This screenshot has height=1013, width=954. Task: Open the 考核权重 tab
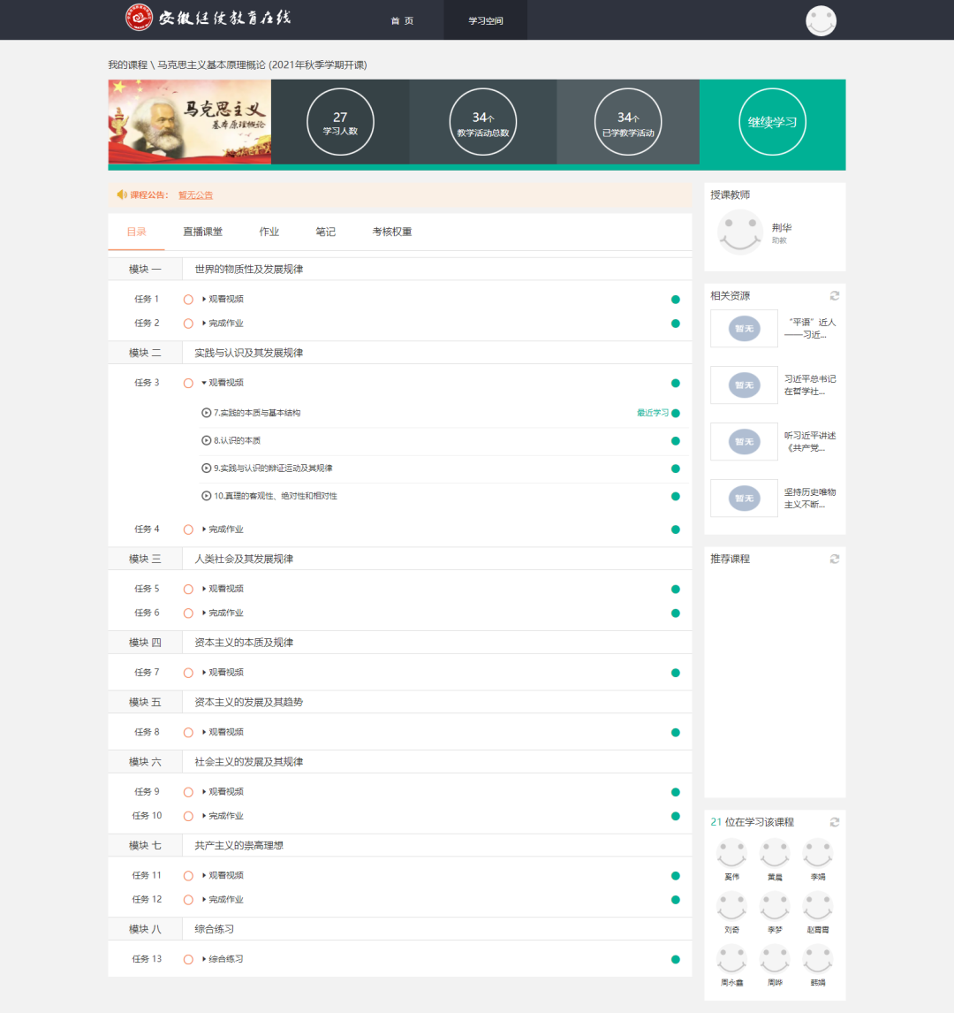pos(391,232)
